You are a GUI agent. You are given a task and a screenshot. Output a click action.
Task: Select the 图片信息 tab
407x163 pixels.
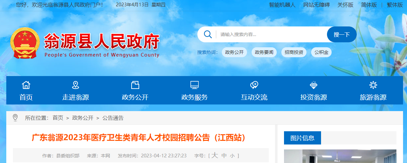303,138
